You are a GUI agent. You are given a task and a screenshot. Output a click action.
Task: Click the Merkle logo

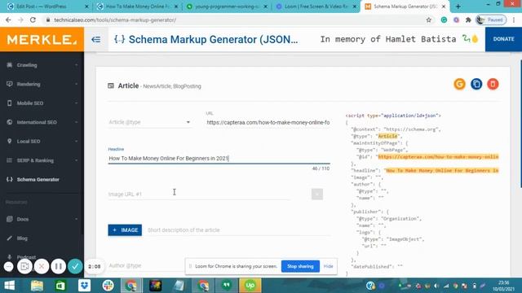pyautogui.click(x=42, y=40)
